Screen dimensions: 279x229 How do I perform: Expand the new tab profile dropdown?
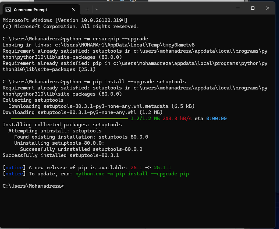97,9
